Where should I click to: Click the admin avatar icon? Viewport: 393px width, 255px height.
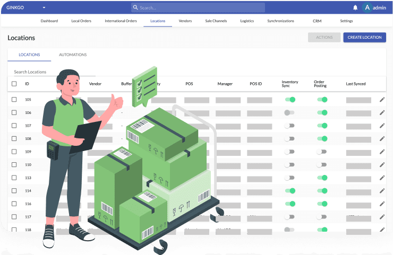click(x=367, y=7)
